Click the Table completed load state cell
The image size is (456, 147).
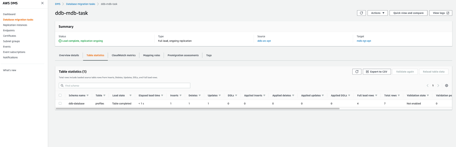(x=122, y=103)
